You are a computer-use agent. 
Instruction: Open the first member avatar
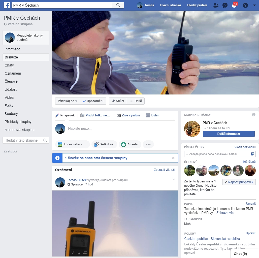tap(190, 171)
